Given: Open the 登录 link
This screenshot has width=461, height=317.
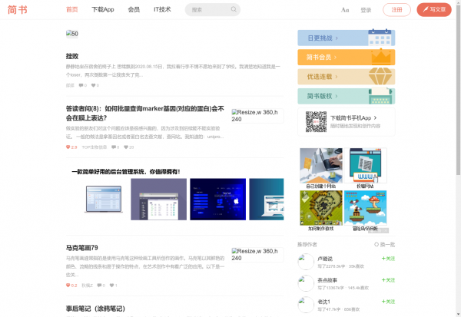Looking at the screenshot, I should pyautogui.click(x=366, y=10).
